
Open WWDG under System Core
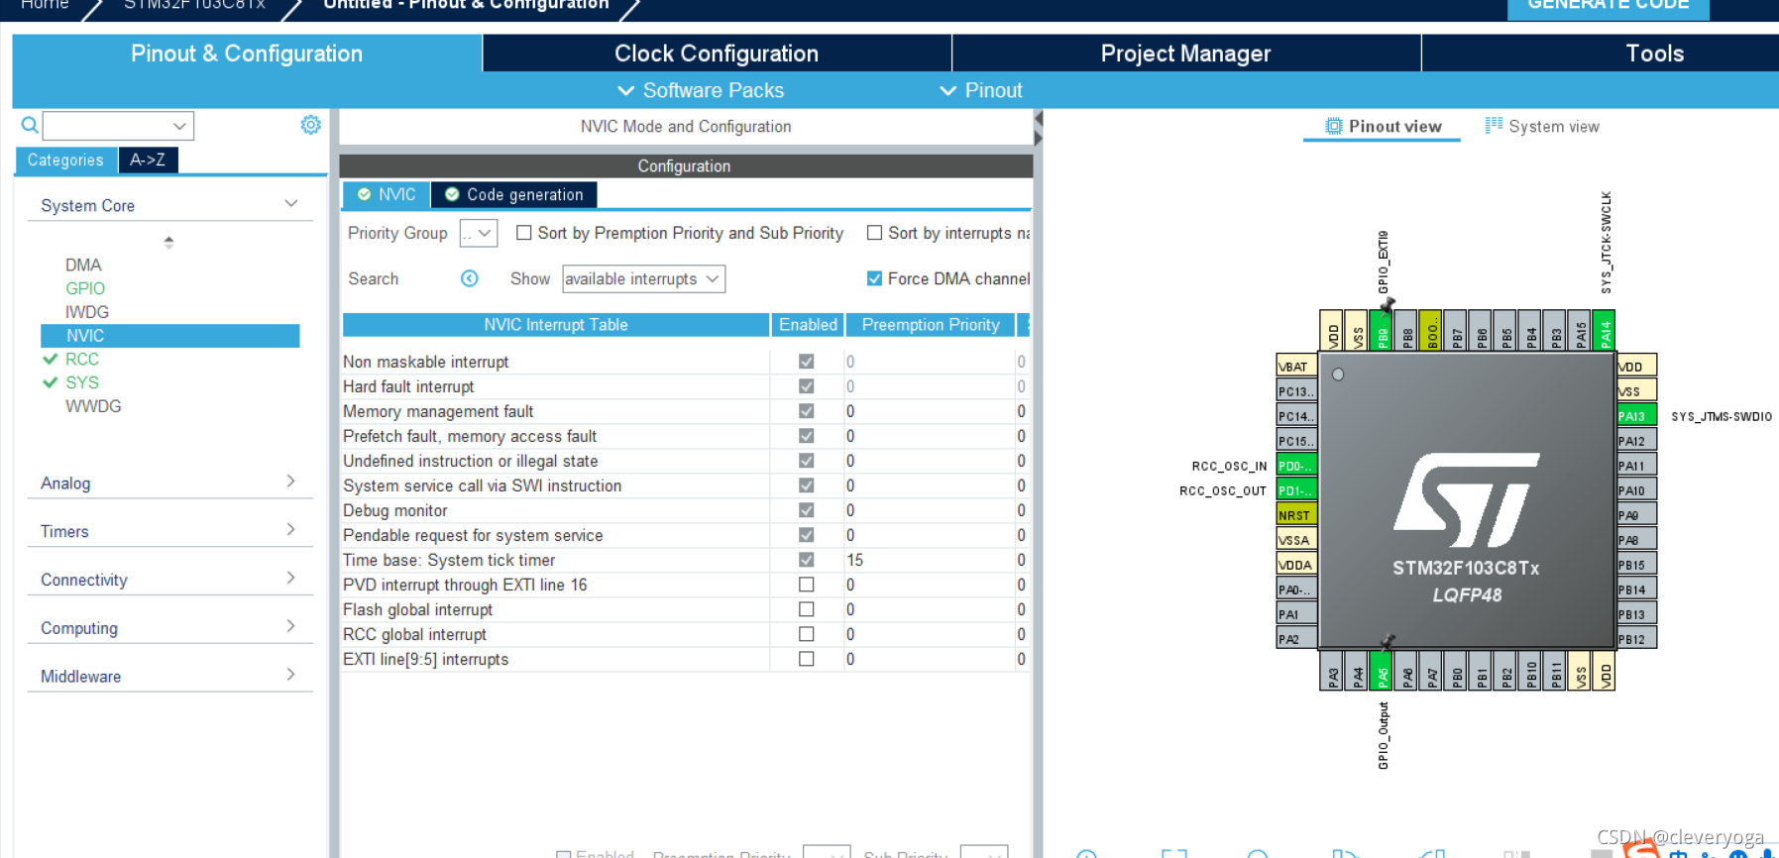[x=93, y=406]
